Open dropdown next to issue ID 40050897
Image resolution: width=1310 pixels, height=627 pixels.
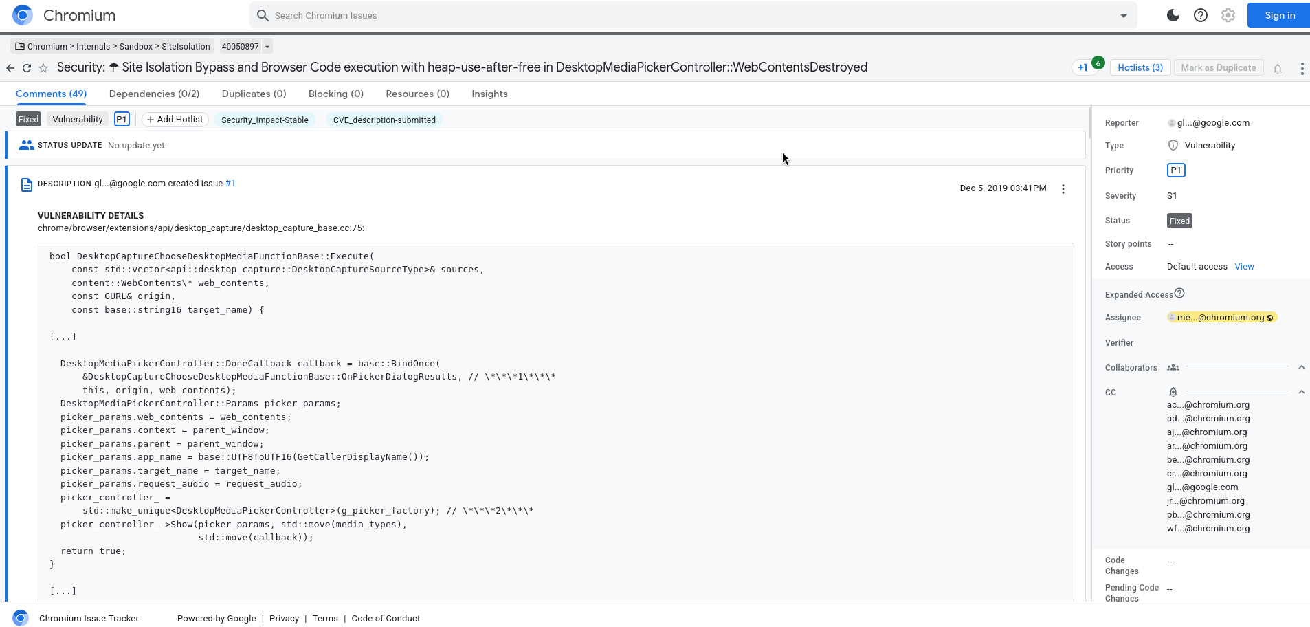tap(267, 46)
